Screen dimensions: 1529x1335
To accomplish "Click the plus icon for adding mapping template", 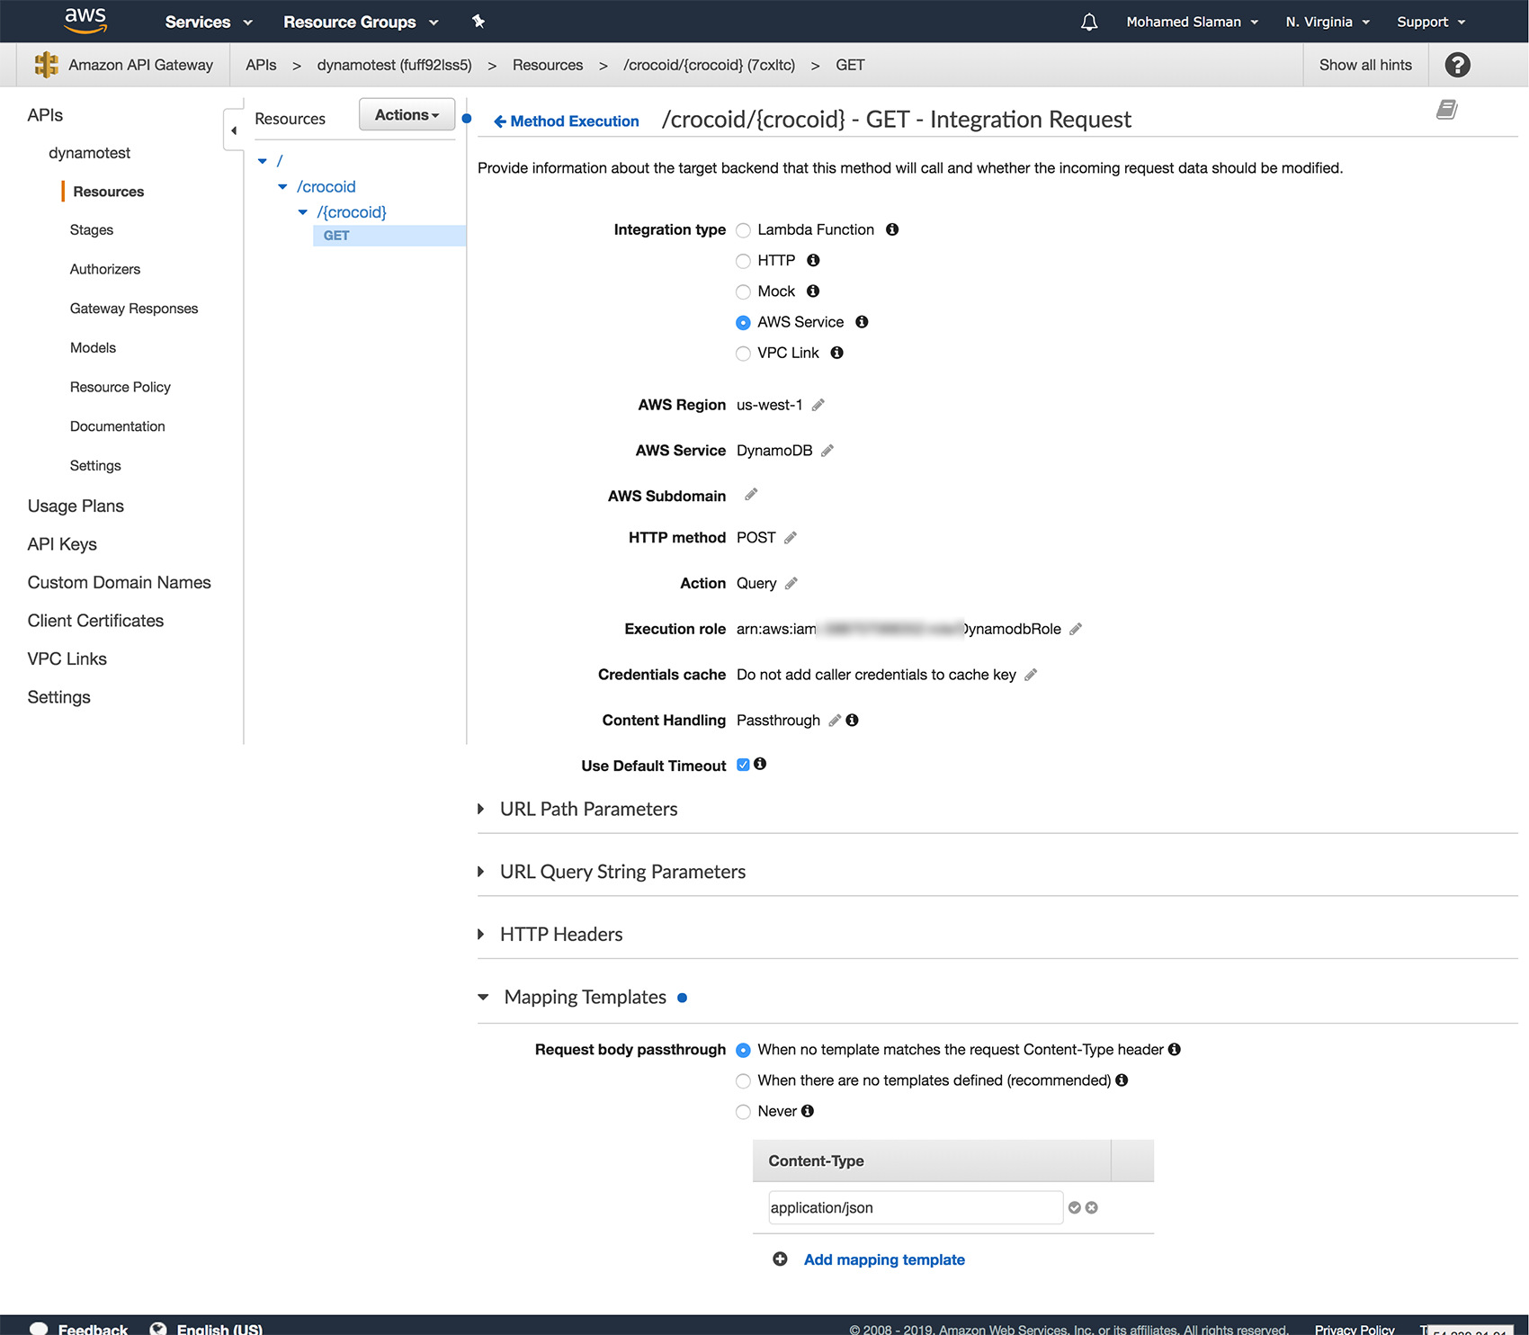I will (x=780, y=1259).
